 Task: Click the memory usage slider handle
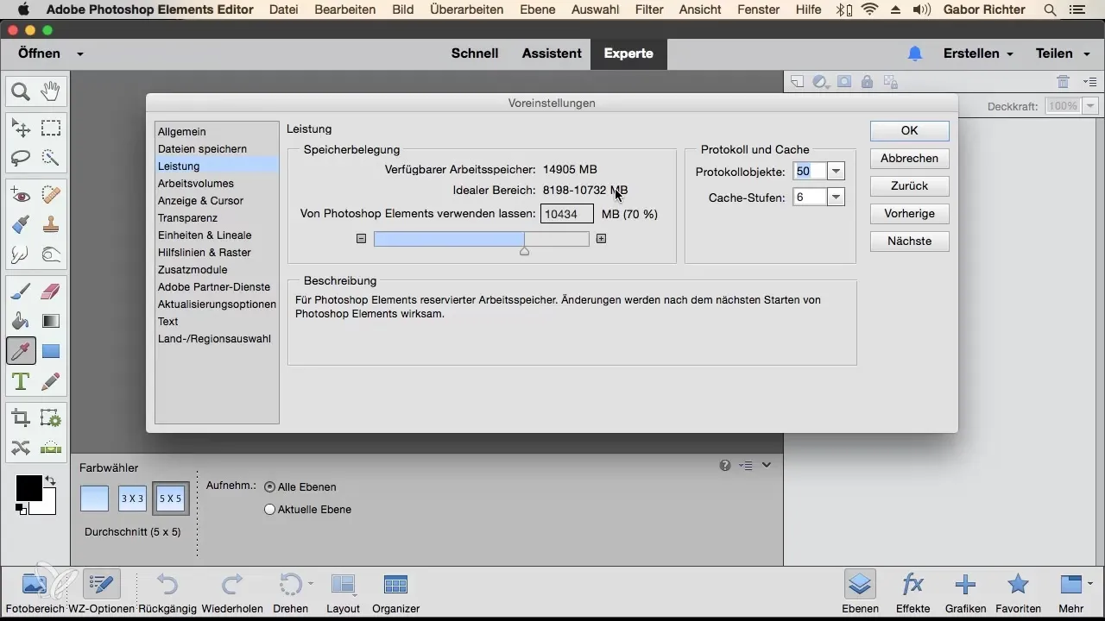524,252
